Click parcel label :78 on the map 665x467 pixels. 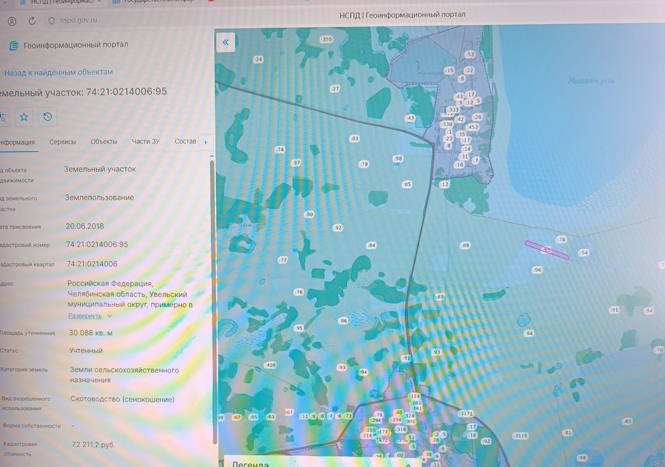pos(561,239)
